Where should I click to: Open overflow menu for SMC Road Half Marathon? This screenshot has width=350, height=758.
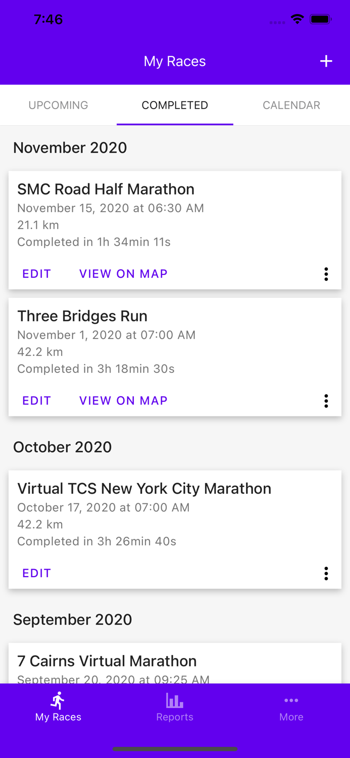click(x=326, y=273)
